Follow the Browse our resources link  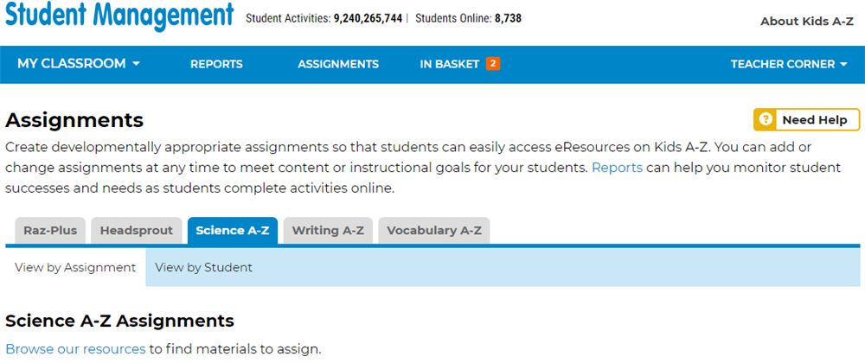(75, 349)
